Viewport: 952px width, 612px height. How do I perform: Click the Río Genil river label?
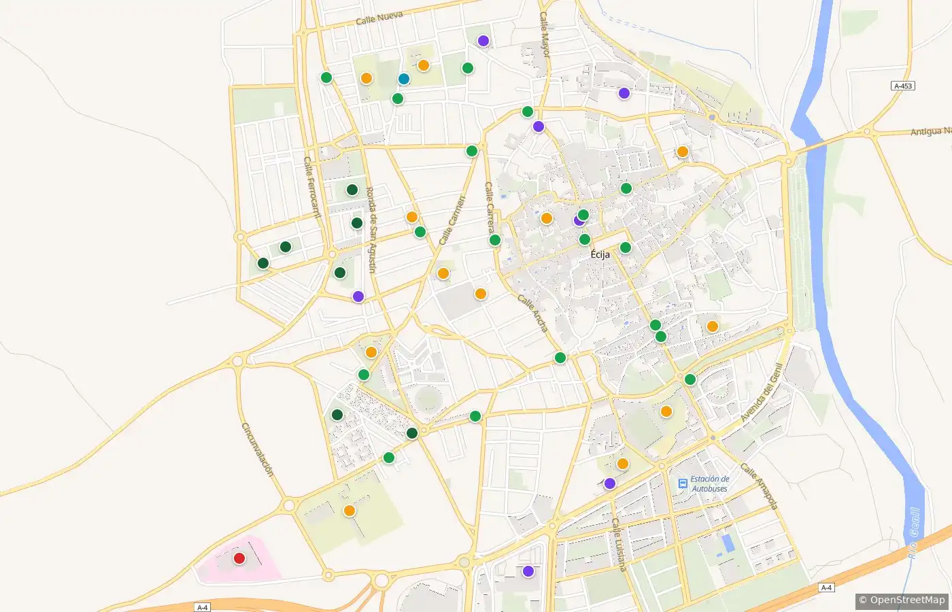[x=915, y=533]
